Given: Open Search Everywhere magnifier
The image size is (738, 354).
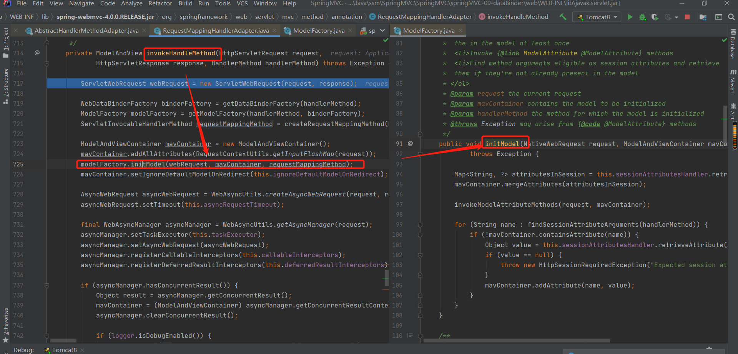Looking at the screenshot, I should click(731, 17).
